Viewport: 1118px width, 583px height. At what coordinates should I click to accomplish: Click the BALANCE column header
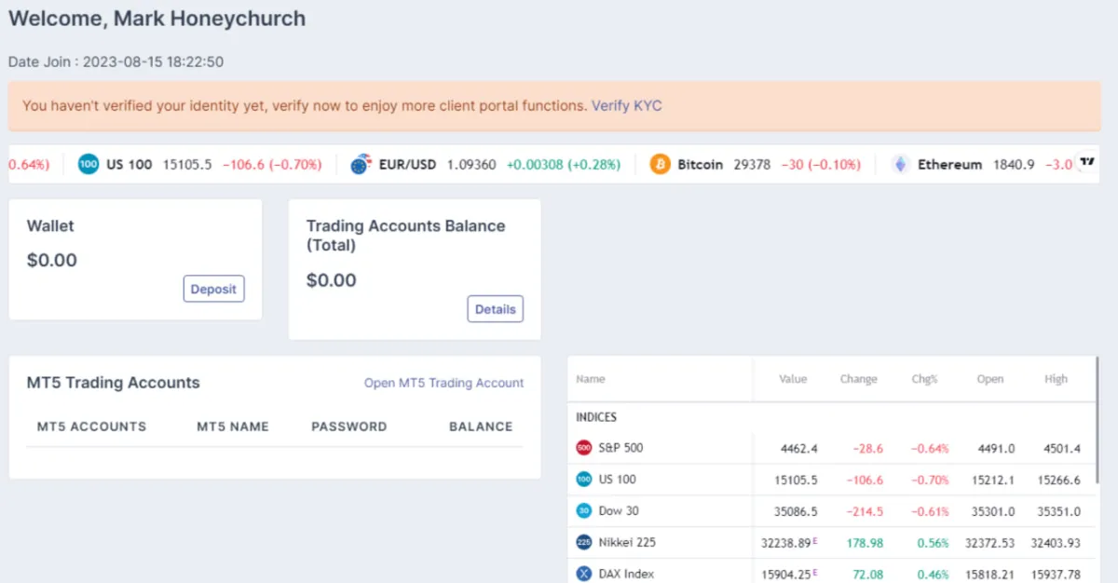(481, 427)
